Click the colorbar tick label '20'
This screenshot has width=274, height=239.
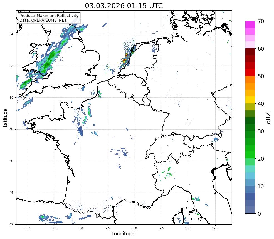pos(261,159)
